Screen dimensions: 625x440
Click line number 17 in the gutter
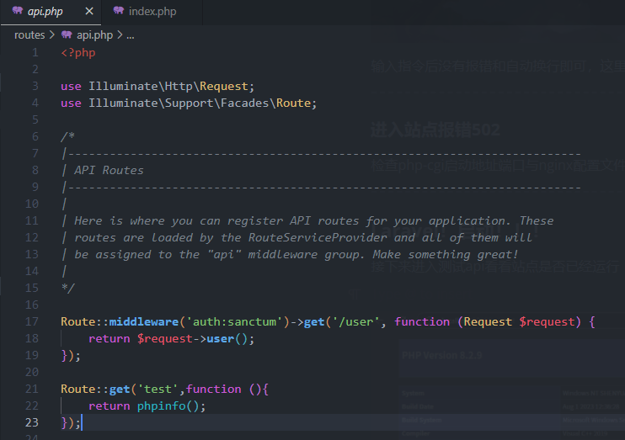click(x=32, y=321)
